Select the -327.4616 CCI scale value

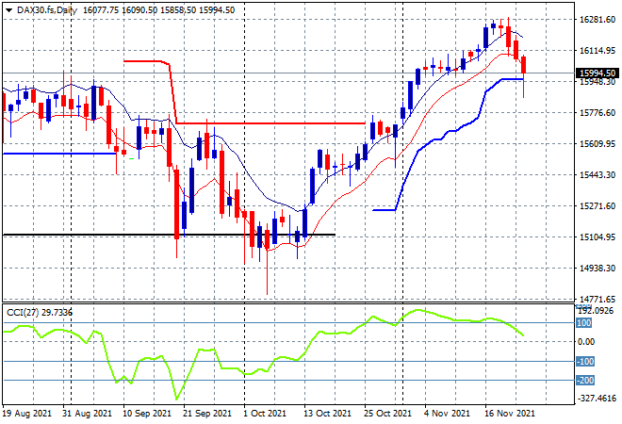pyautogui.click(x=597, y=398)
